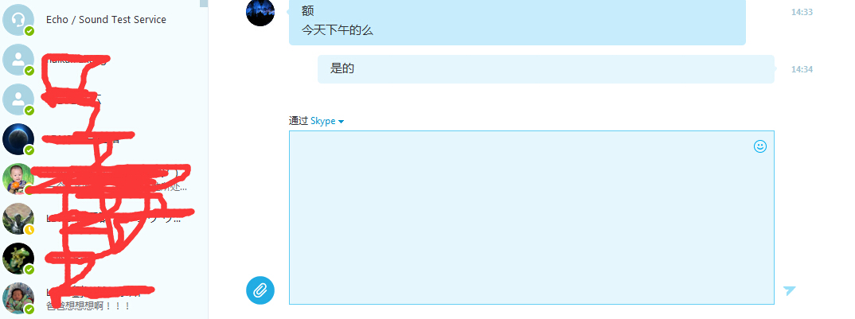The width and height of the screenshot is (855, 319).
Task: Open the blue planet avatar contact
Action: click(x=18, y=139)
